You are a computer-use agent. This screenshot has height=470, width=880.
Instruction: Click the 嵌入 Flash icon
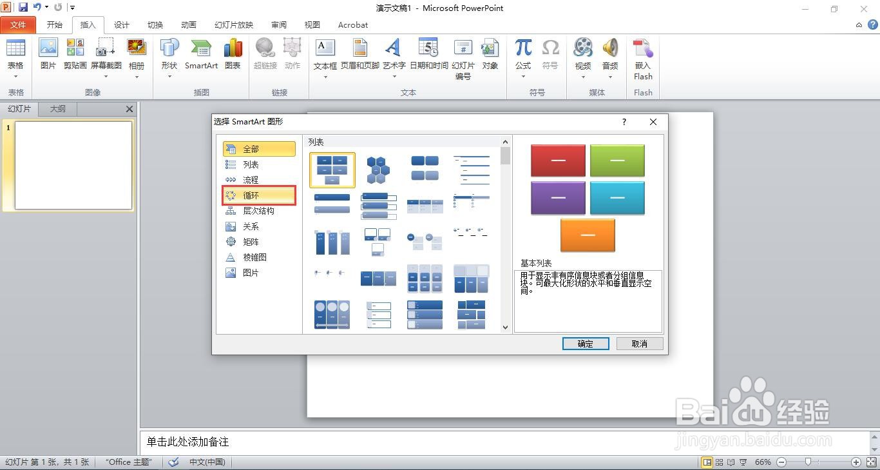point(643,59)
